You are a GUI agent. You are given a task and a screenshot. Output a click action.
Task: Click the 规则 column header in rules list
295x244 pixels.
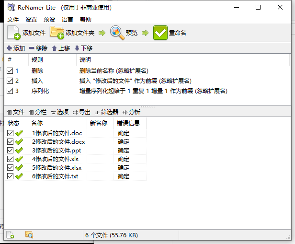[x=53, y=60]
